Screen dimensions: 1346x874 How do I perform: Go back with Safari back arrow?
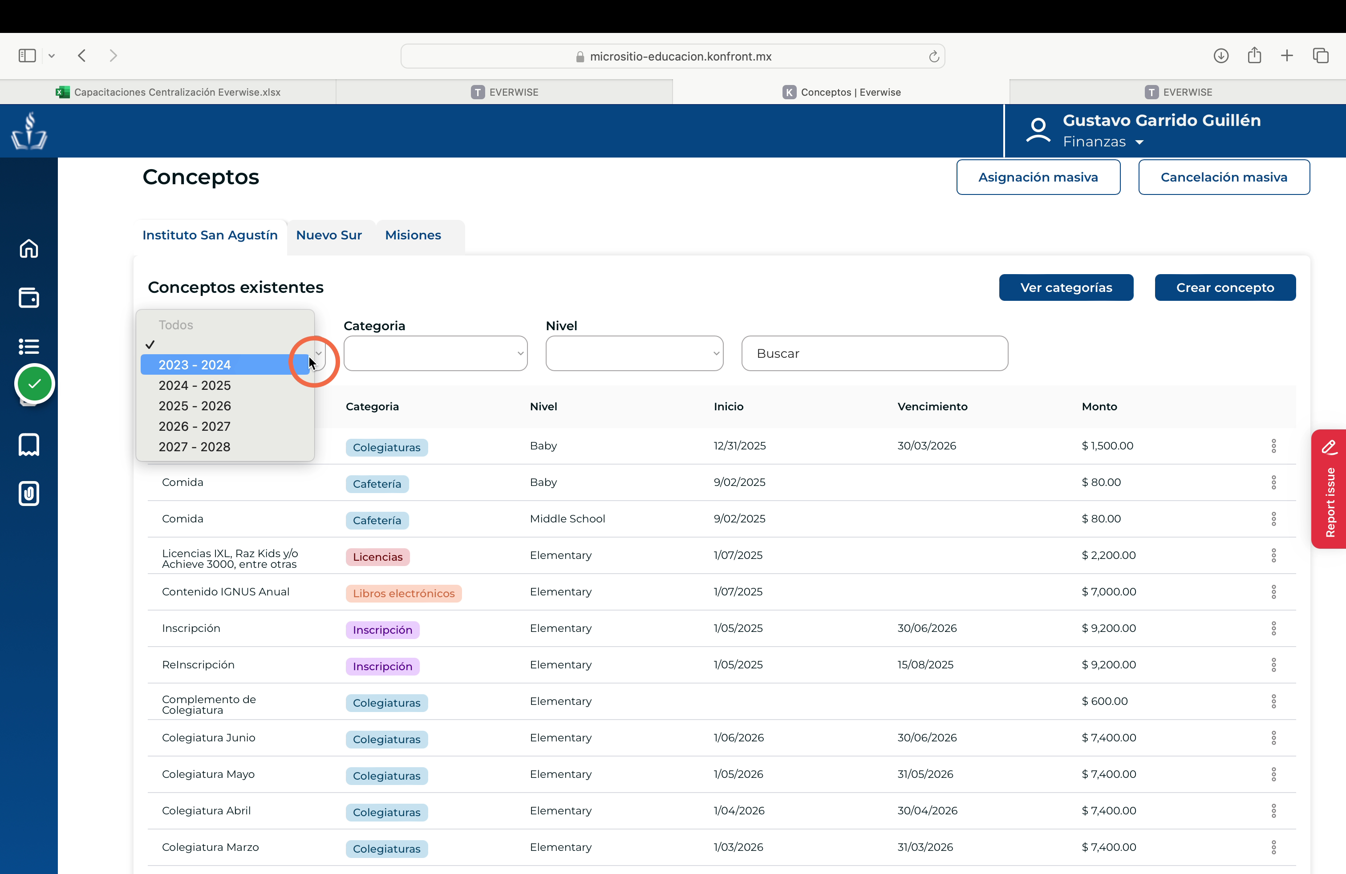click(x=82, y=55)
